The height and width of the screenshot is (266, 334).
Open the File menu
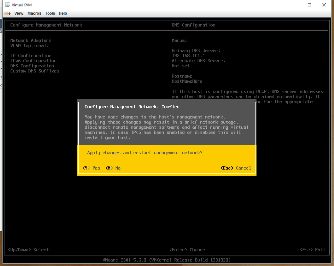point(7,13)
